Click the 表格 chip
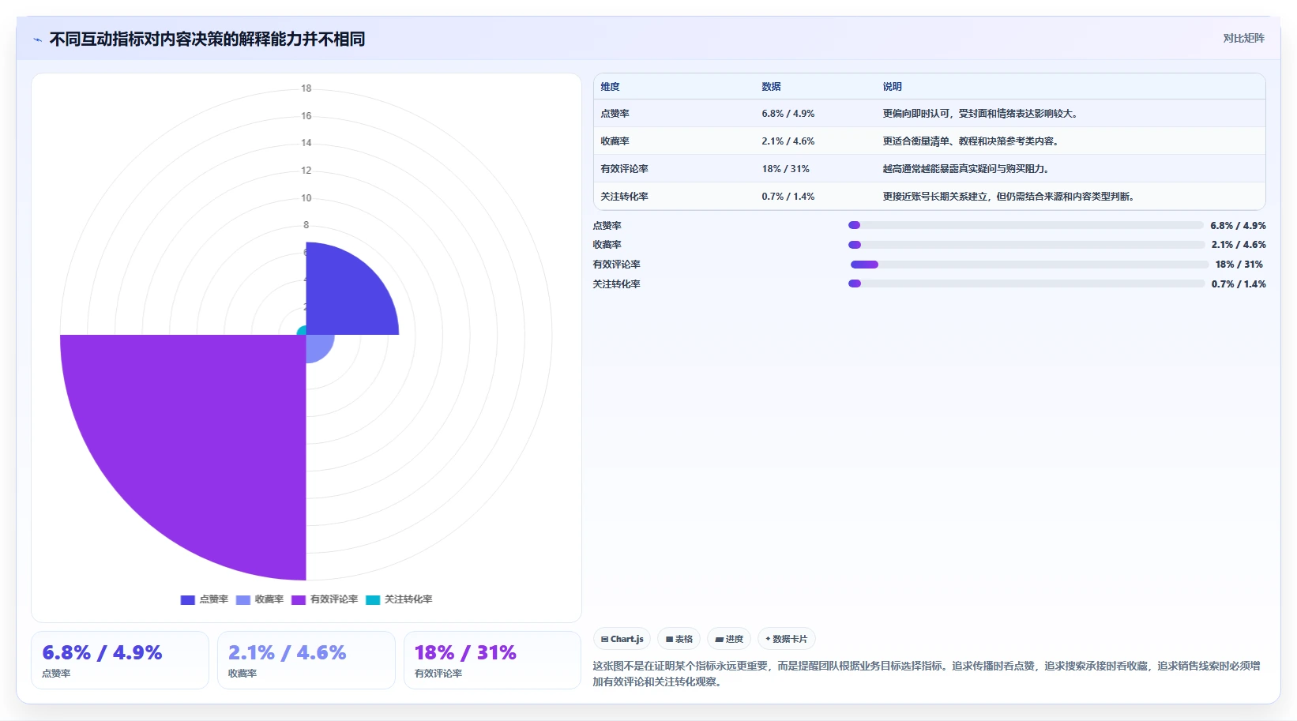Image resolution: width=1297 pixels, height=721 pixels. click(679, 639)
